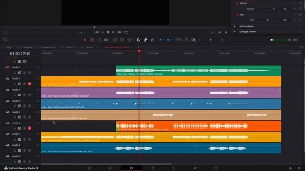This screenshot has width=305, height=171.
Task: Click the Replace Clip toolbar icon
Action: 129,40
